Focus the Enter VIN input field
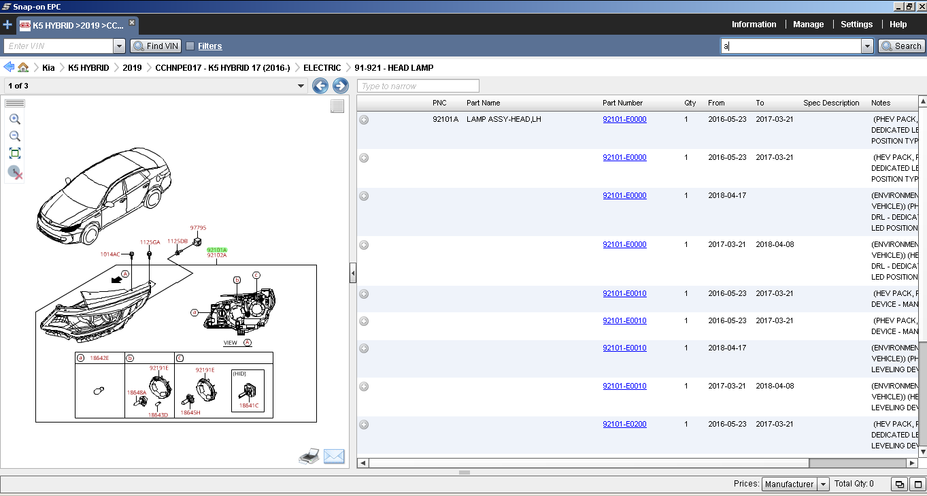The width and height of the screenshot is (927, 496). click(x=59, y=46)
